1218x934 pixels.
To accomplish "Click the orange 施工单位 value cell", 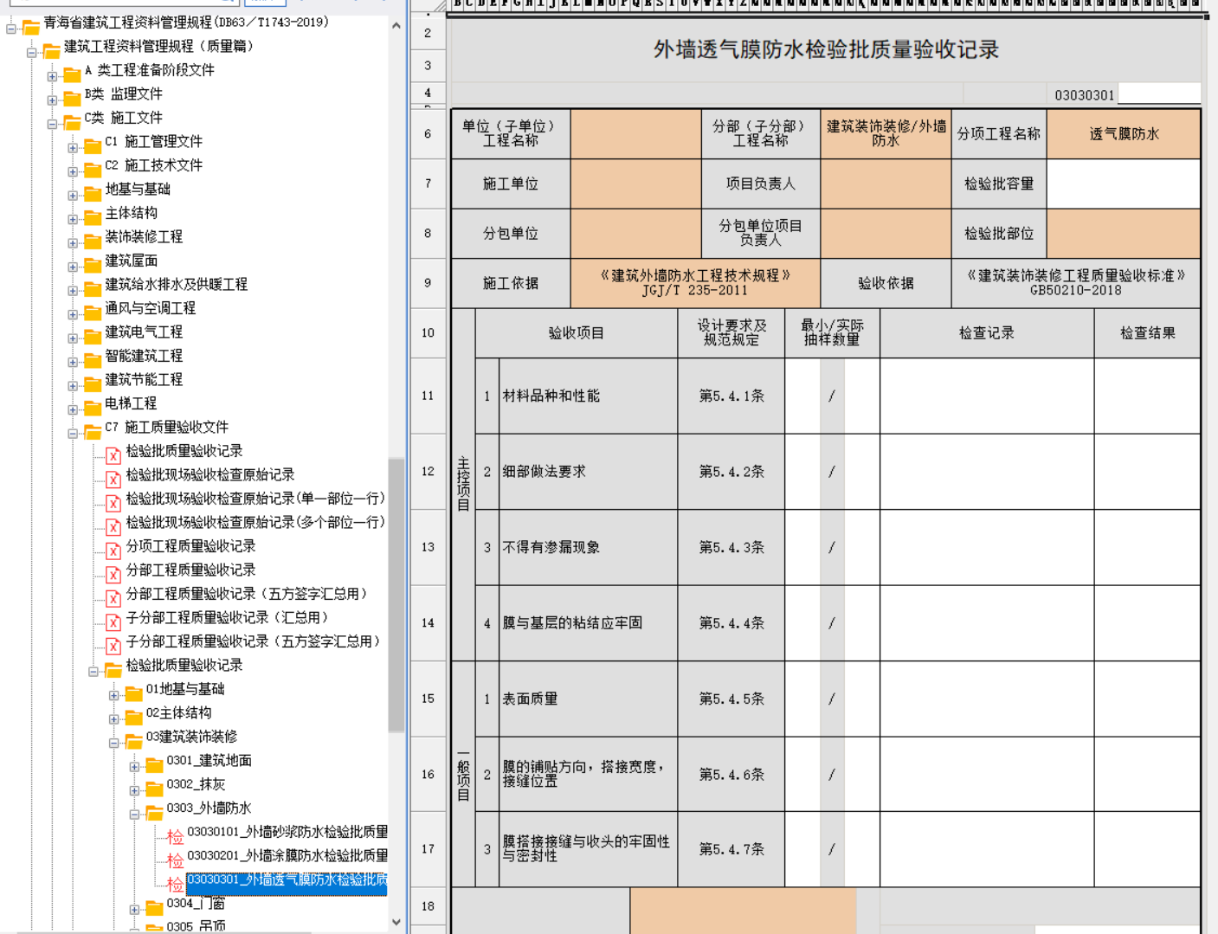I will point(635,184).
